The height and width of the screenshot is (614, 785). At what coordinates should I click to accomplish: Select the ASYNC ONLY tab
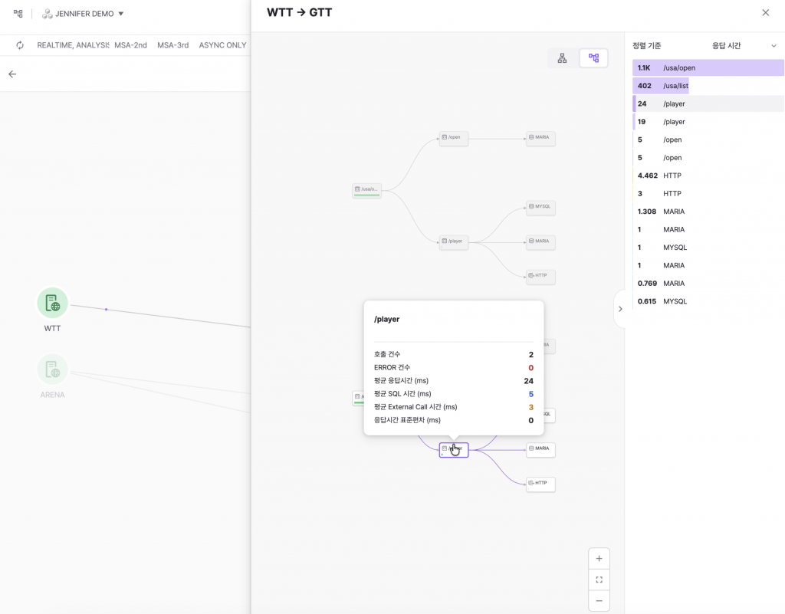(x=222, y=45)
